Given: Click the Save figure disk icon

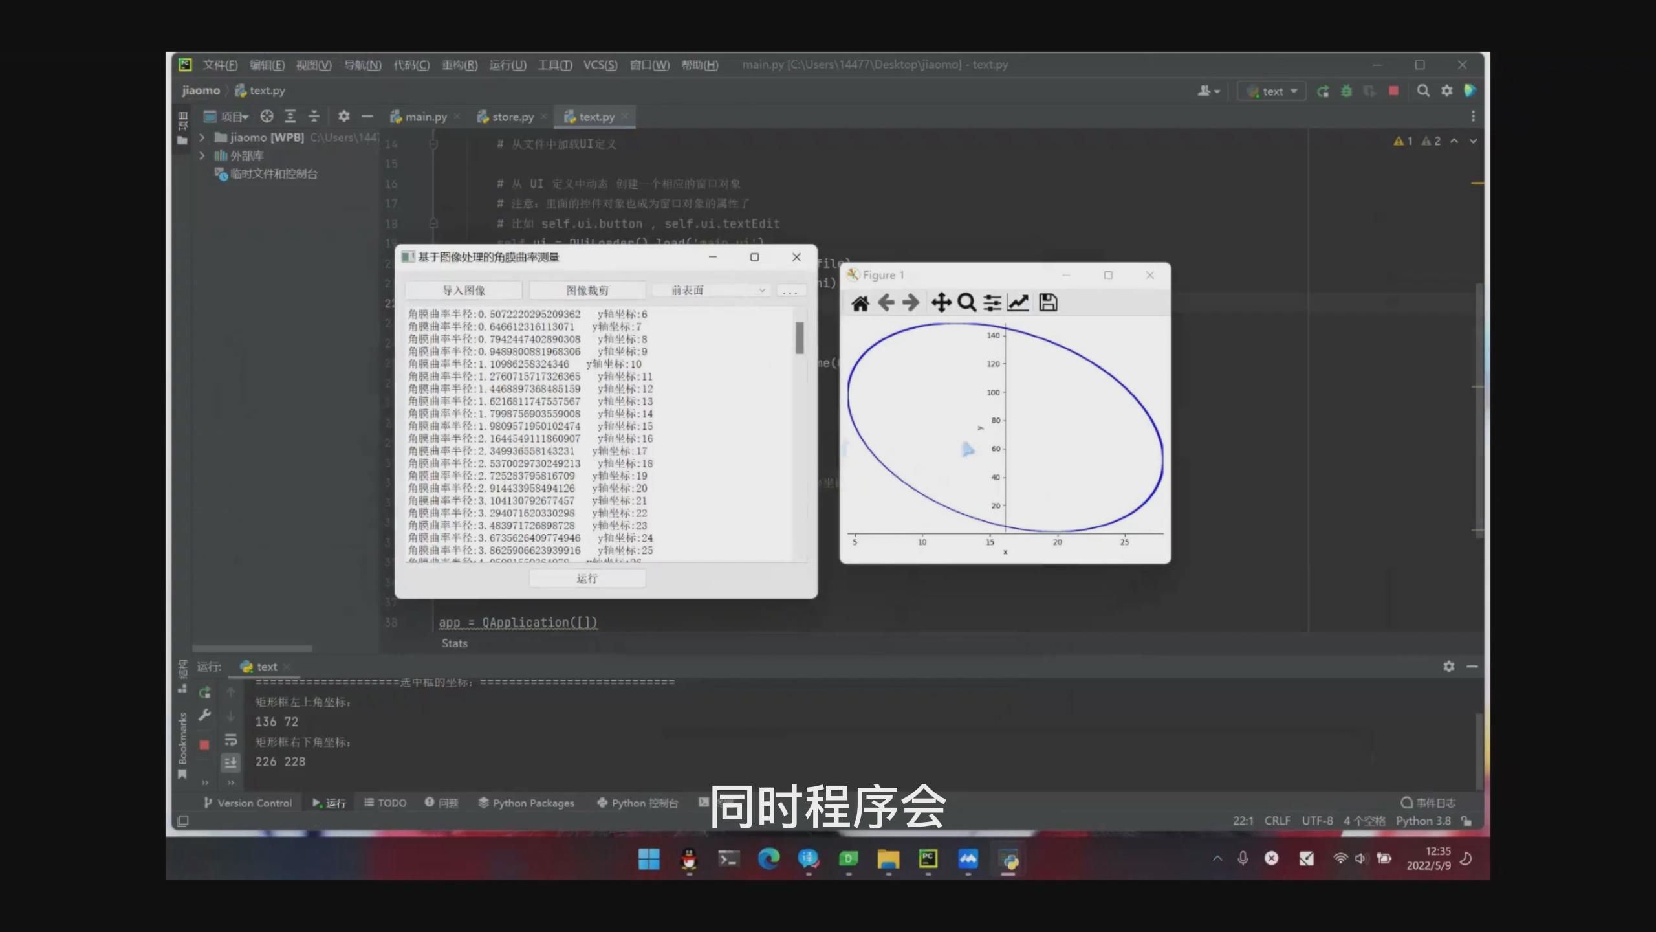Looking at the screenshot, I should click(1048, 303).
